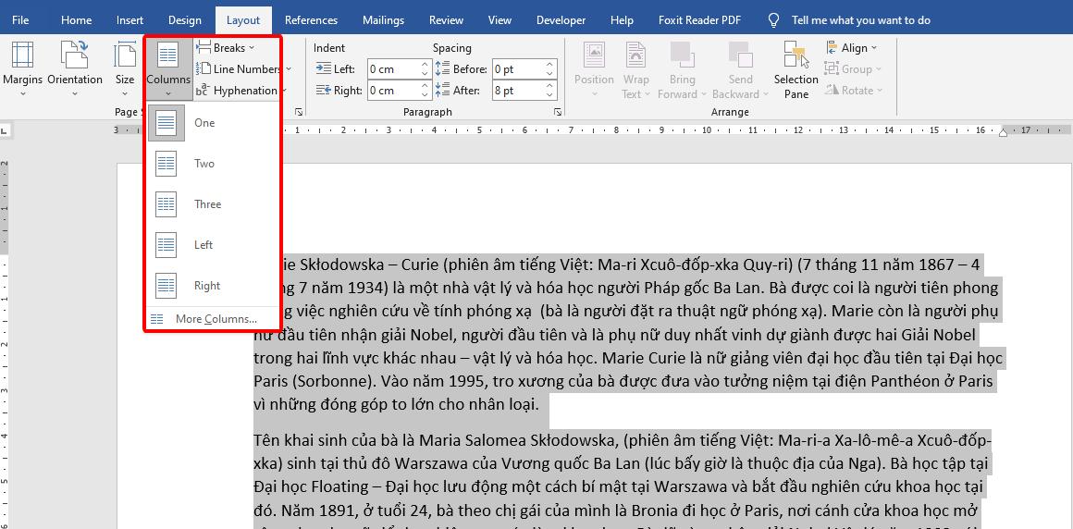Click the Tell me what you want to do box
Image resolution: width=1073 pixels, height=529 pixels.
coord(861,20)
